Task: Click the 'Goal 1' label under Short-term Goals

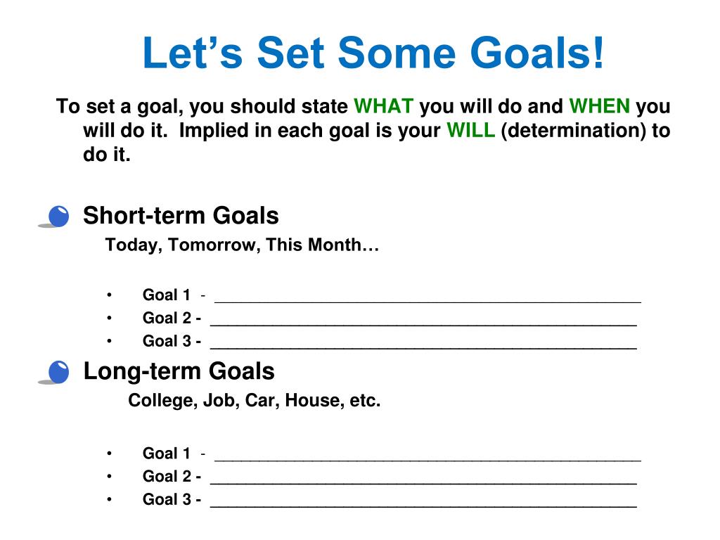Action: [166, 295]
